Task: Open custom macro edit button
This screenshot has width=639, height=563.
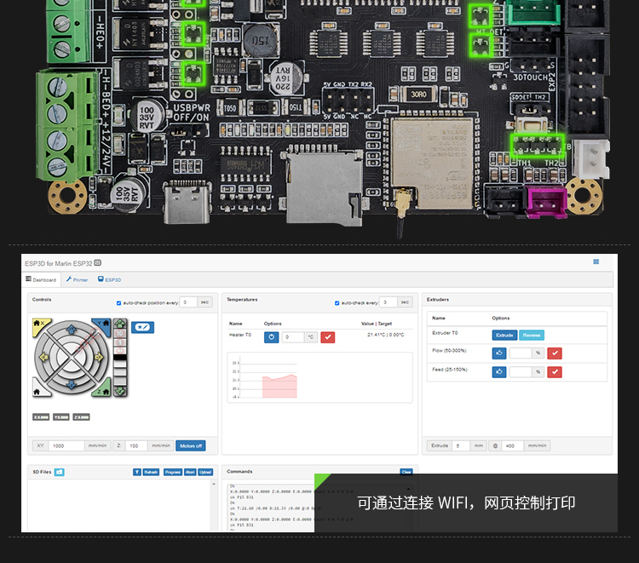Action: (x=142, y=327)
